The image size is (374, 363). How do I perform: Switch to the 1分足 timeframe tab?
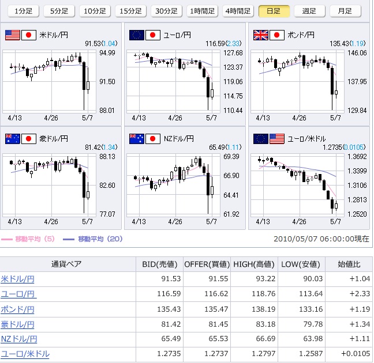23,11
